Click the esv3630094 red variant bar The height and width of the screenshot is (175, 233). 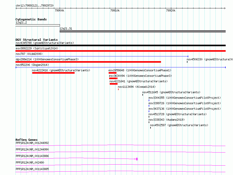click(x=113, y=78)
